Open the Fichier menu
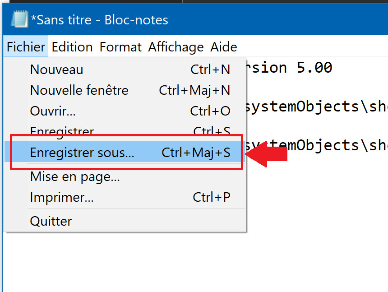 pos(26,46)
